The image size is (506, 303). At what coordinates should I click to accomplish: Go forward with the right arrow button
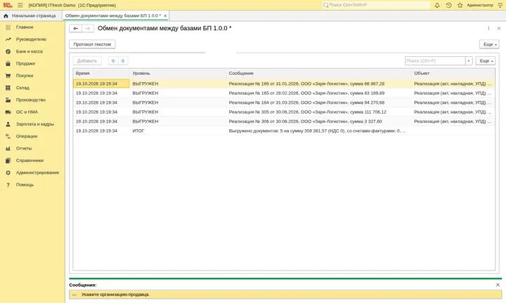pyautogui.click(x=88, y=28)
